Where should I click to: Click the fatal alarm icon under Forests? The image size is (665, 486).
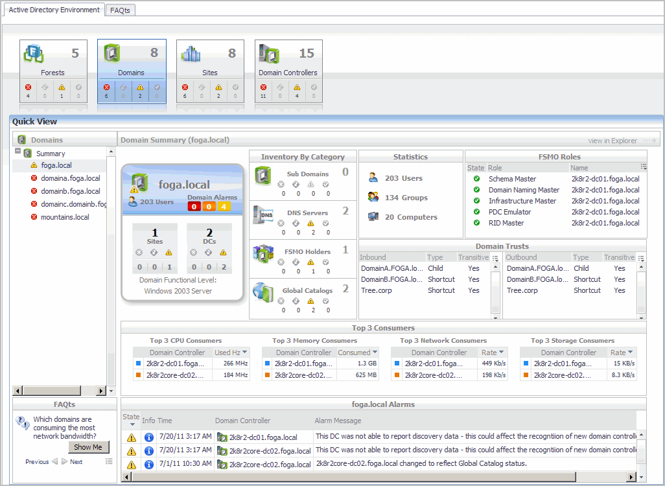pyautogui.click(x=28, y=87)
